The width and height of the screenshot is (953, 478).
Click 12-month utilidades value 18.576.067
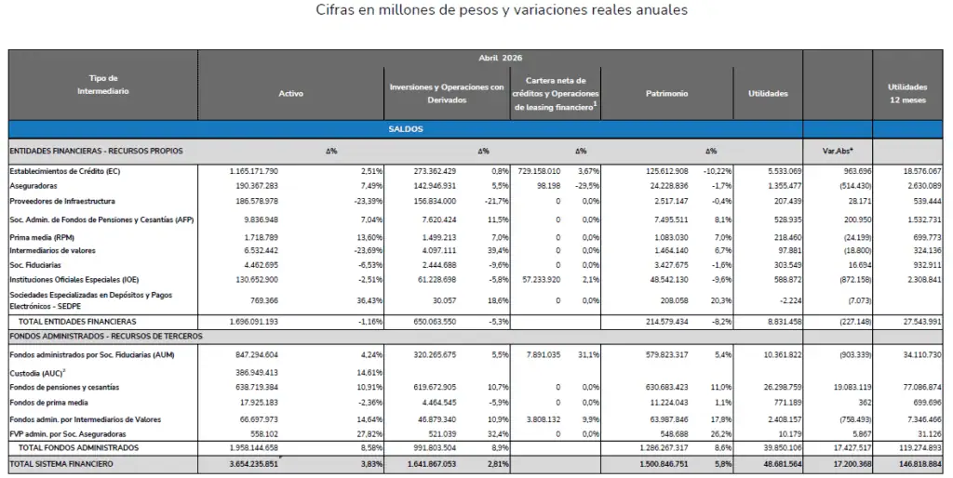[x=922, y=171]
